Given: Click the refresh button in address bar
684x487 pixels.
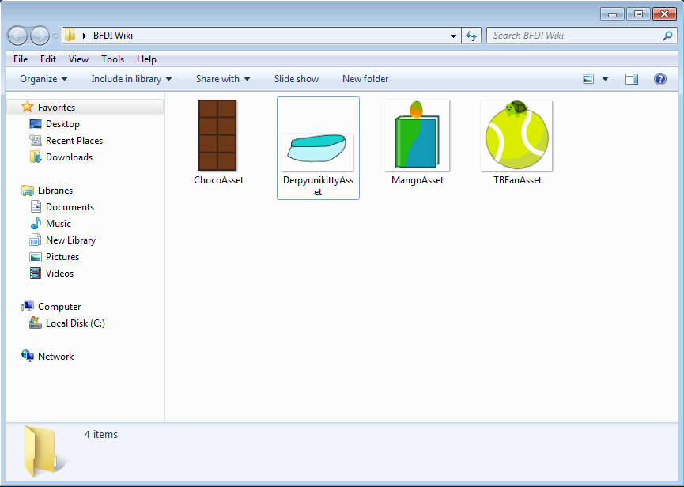Looking at the screenshot, I should pyautogui.click(x=471, y=36).
